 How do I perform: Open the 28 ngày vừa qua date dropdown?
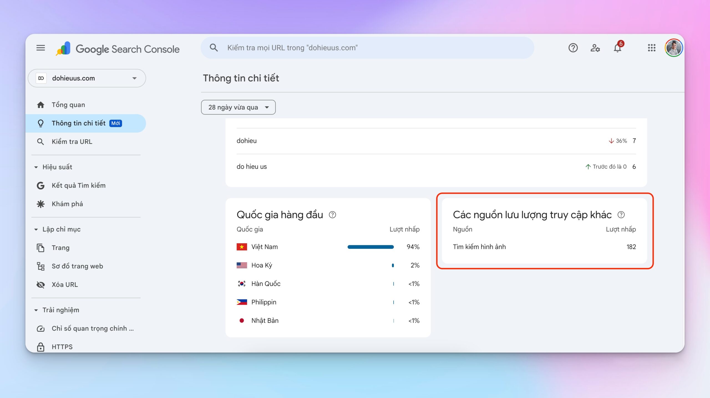pos(238,107)
